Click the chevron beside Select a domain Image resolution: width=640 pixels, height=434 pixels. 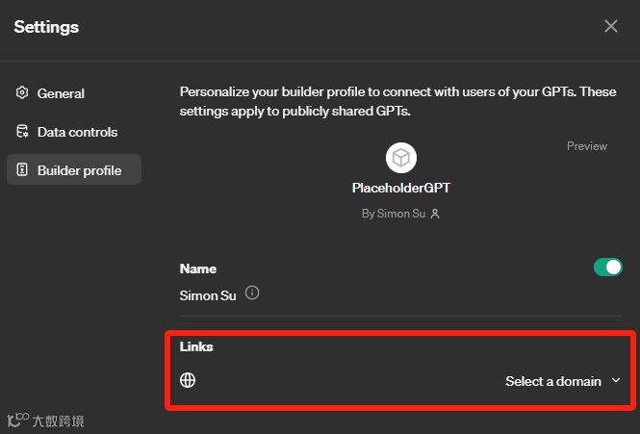point(616,381)
